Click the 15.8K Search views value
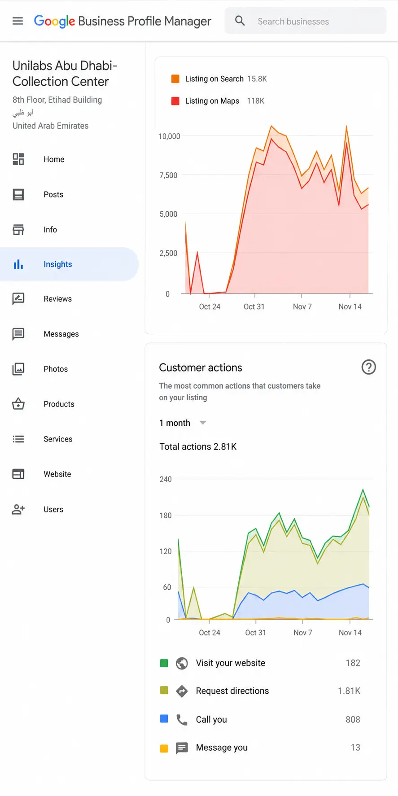This screenshot has width=398, height=796. (257, 79)
